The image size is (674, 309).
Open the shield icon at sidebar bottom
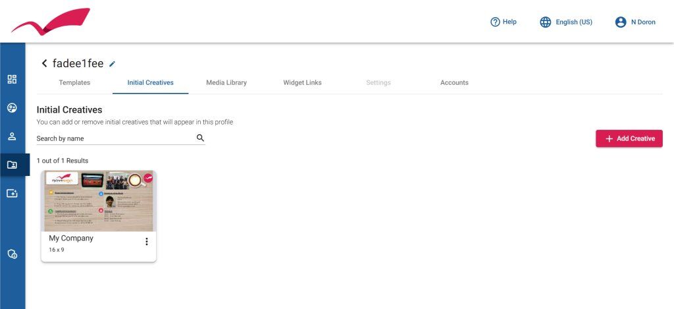tap(12, 254)
